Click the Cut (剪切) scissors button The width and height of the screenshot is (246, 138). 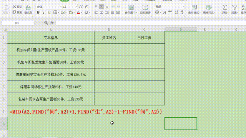[x=17, y=7]
